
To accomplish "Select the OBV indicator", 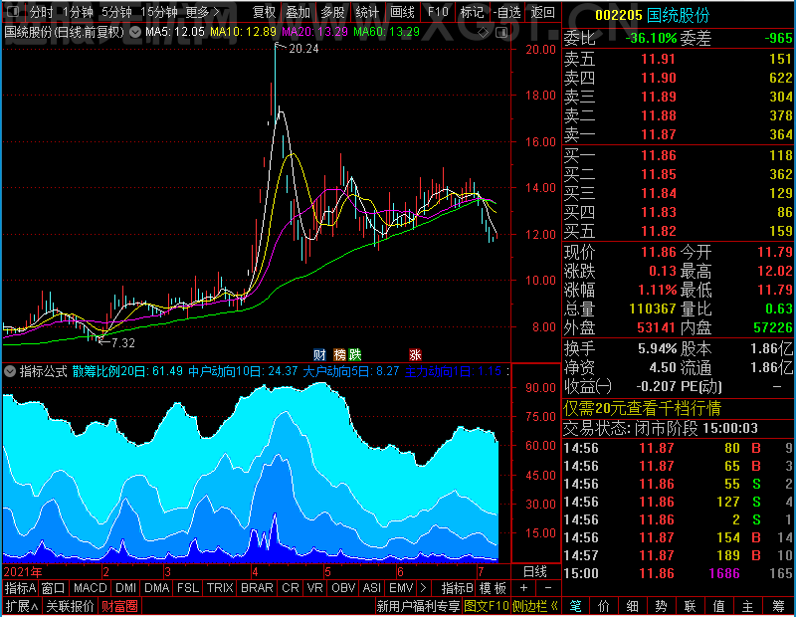I will pos(343,588).
